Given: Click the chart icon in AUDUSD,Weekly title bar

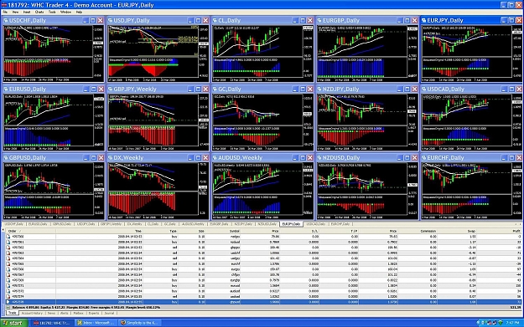Looking at the screenshot, I should tap(215, 158).
